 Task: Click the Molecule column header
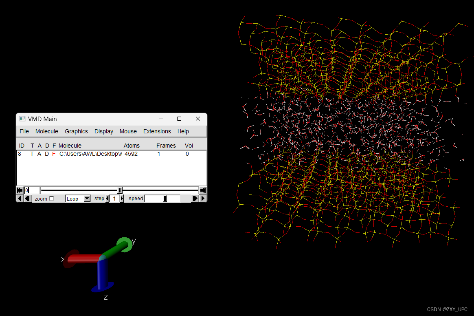70,146
